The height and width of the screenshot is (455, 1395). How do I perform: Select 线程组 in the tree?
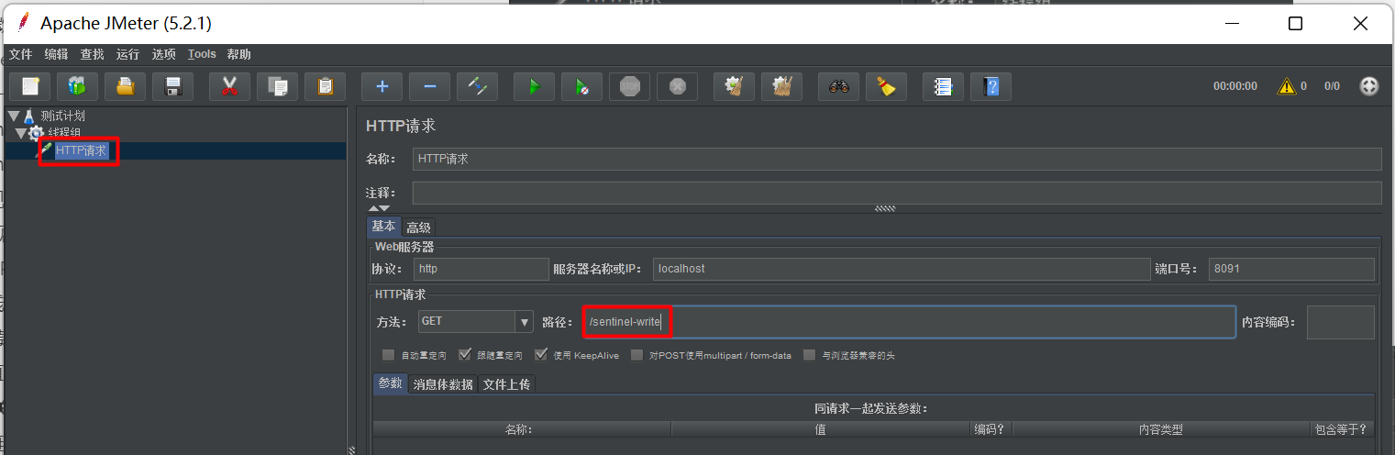64,133
